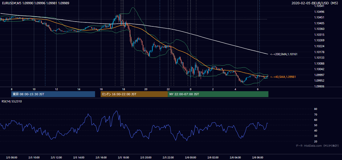Click price axis label 1.10042
This screenshot has width=342, height=160.
(x=319, y=69)
